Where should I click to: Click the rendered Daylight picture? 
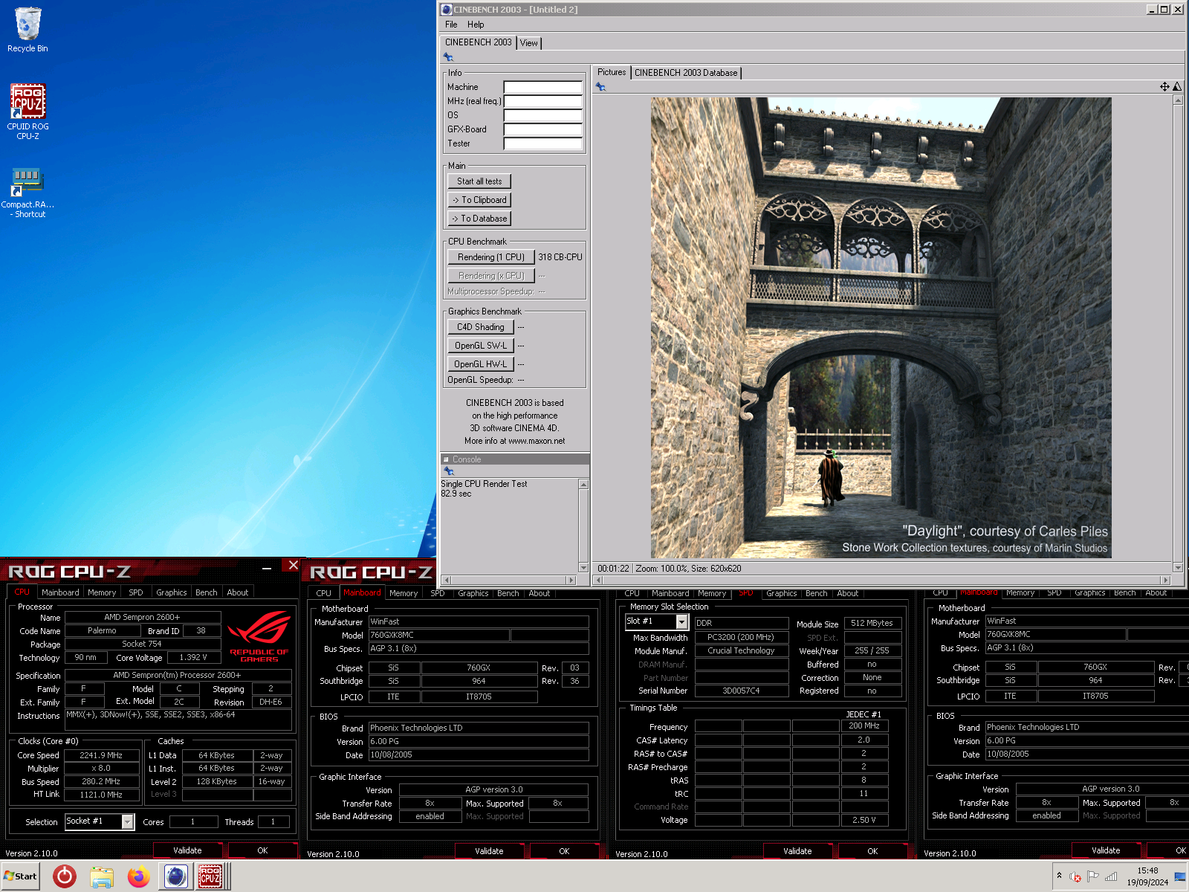[x=881, y=328]
